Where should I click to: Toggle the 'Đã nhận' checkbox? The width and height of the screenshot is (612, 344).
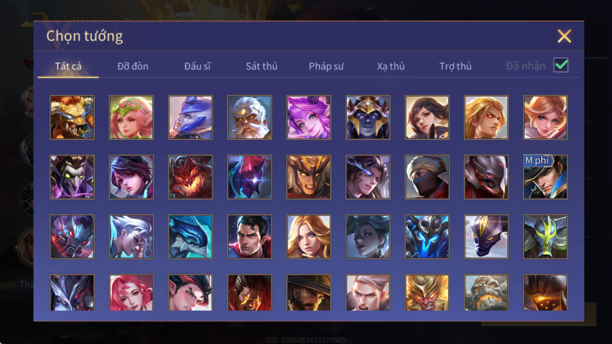pyautogui.click(x=561, y=65)
